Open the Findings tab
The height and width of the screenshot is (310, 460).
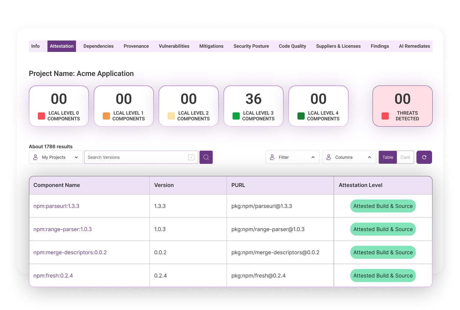[380, 46]
